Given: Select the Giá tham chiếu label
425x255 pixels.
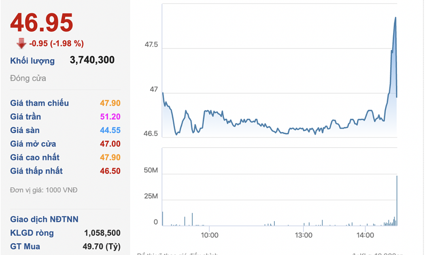Looking at the screenshot, I should (x=39, y=103).
